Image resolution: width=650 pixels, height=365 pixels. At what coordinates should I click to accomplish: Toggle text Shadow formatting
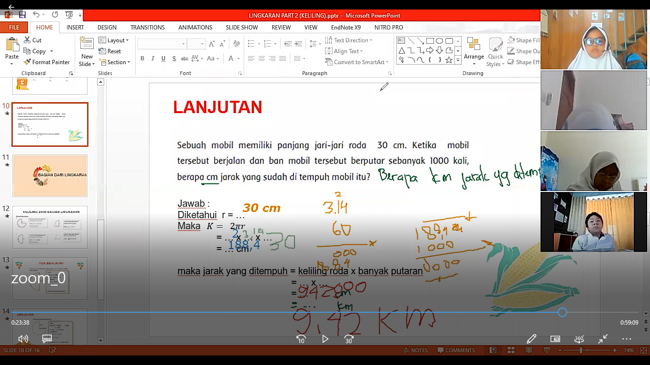pyautogui.click(x=174, y=58)
